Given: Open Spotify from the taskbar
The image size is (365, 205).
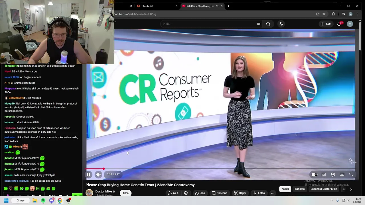Looking at the screenshot, I should point(43,200).
